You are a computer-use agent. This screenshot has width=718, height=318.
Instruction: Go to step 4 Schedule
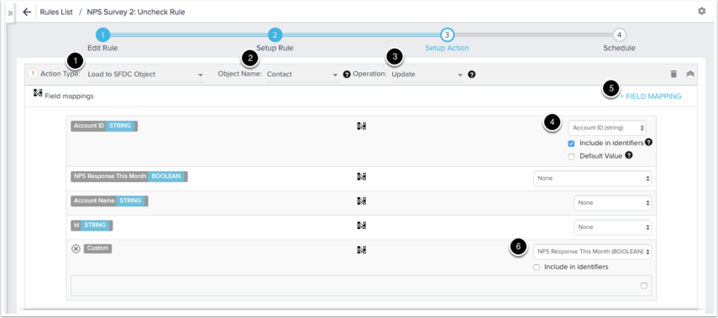coord(619,34)
